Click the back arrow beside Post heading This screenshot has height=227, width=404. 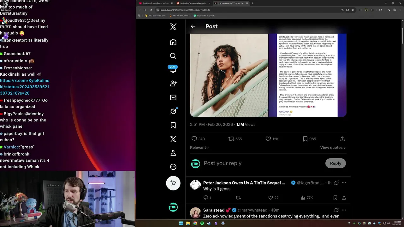(x=193, y=26)
